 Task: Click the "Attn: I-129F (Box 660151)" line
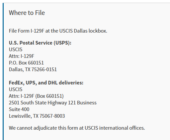36,96
